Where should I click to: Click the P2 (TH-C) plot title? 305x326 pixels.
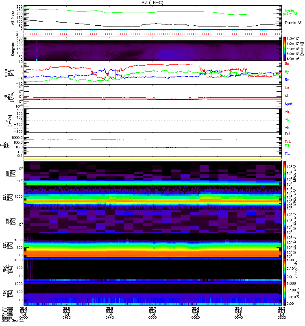[x=152, y=2]
